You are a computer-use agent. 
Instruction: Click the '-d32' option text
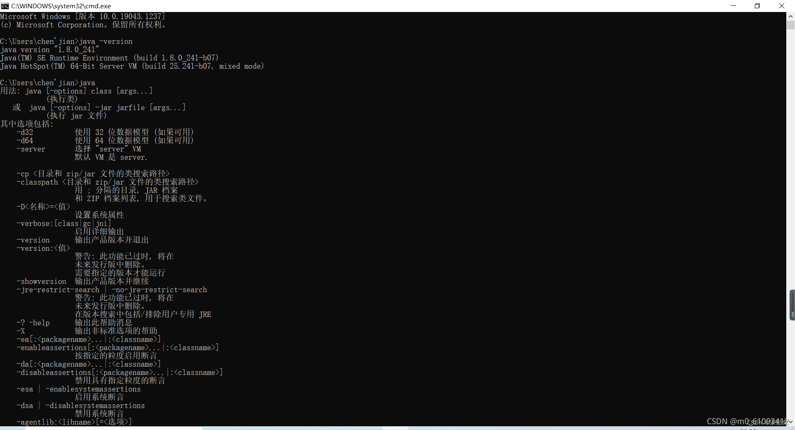(25, 132)
